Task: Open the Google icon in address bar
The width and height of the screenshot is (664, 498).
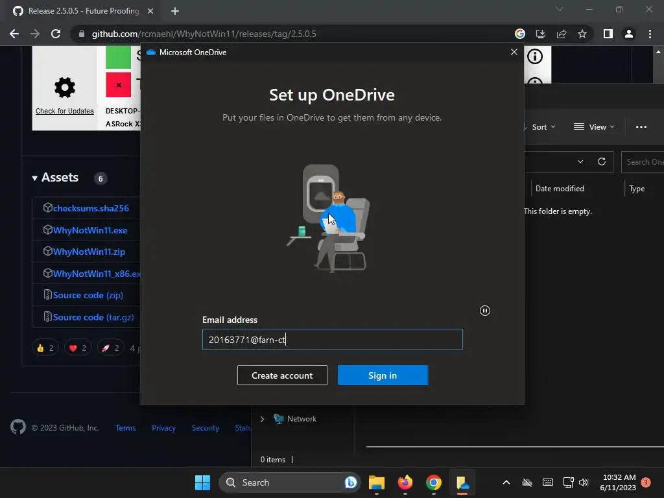Action: tap(520, 34)
